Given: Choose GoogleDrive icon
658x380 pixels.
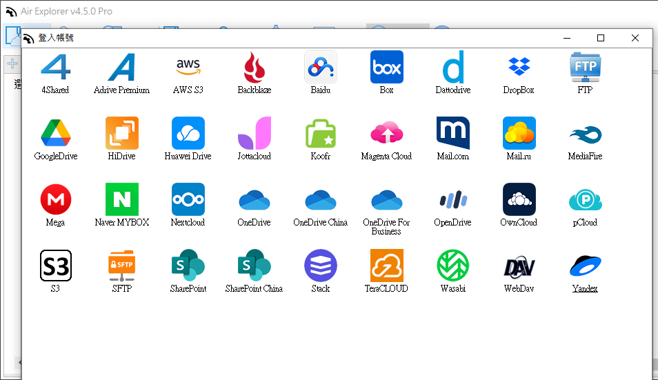Looking at the screenshot, I should coord(55,133).
